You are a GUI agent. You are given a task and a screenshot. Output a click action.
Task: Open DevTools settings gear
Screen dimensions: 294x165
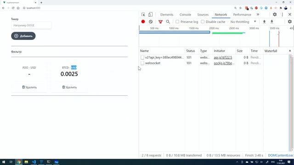(x=275, y=14)
